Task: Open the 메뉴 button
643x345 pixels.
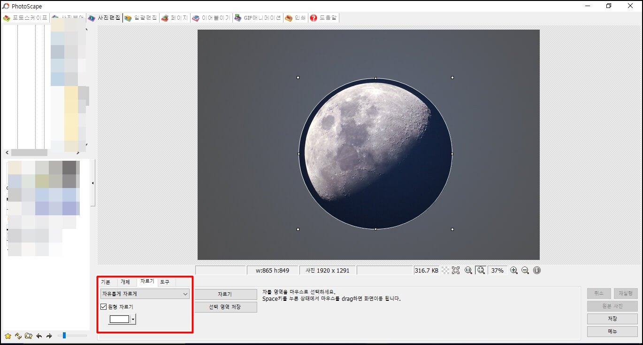Action: coord(612,331)
